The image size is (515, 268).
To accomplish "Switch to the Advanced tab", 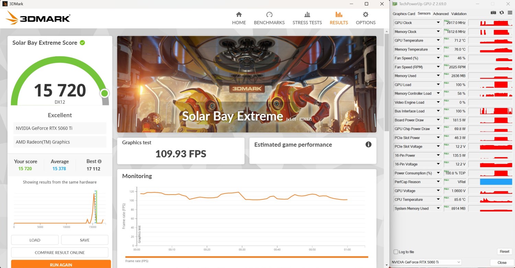I will tap(441, 14).
